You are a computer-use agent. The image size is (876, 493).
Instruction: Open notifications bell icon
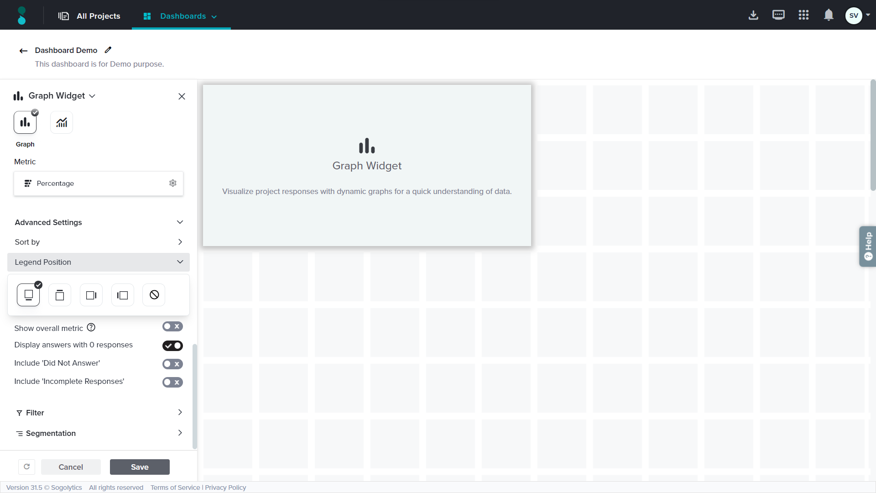(x=829, y=15)
